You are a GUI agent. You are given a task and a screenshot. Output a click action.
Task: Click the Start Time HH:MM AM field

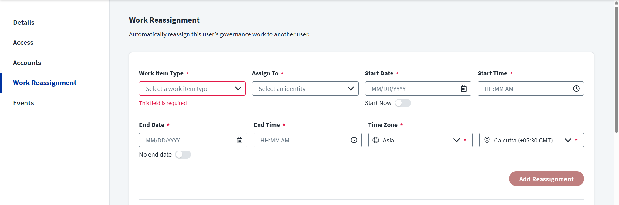(x=524, y=89)
